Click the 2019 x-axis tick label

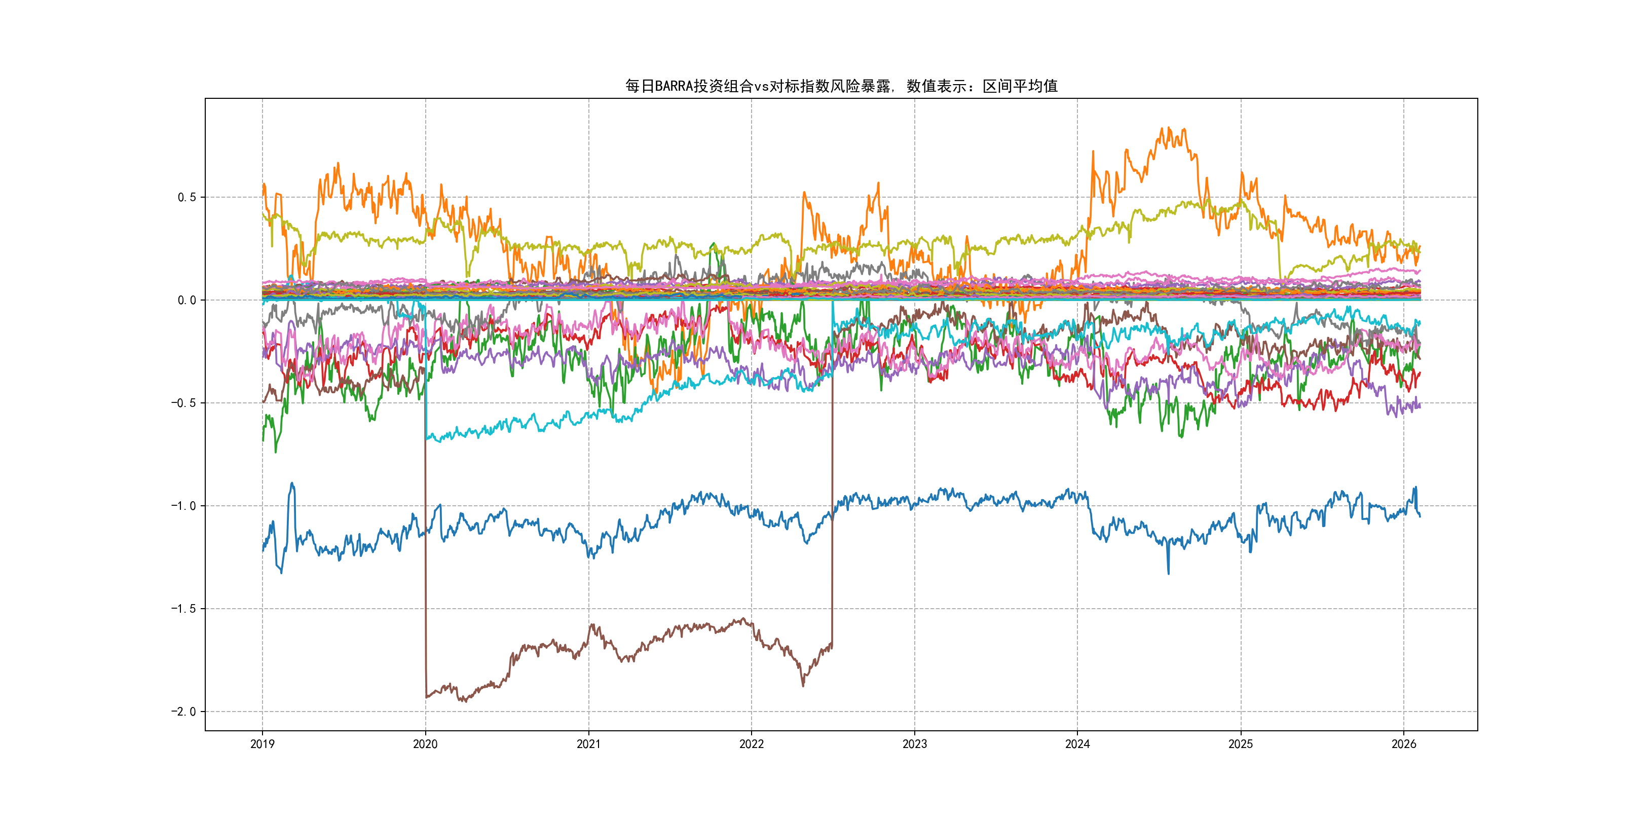click(262, 744)
